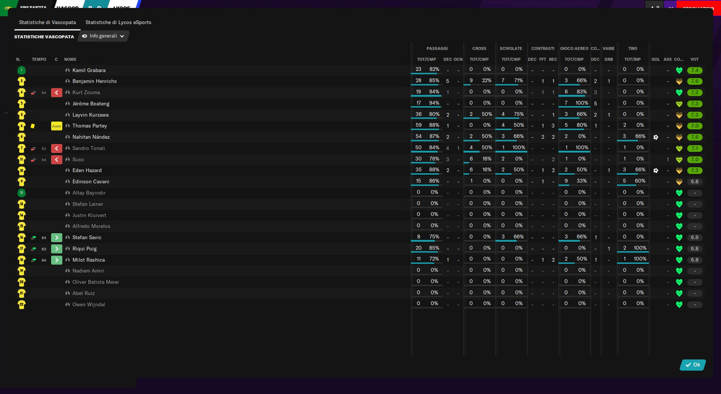Image resolution: width=721 pixels, height=394 pixels.
Task: Click the info icon beside Kurt Zouma
Action: coord(68,93)
